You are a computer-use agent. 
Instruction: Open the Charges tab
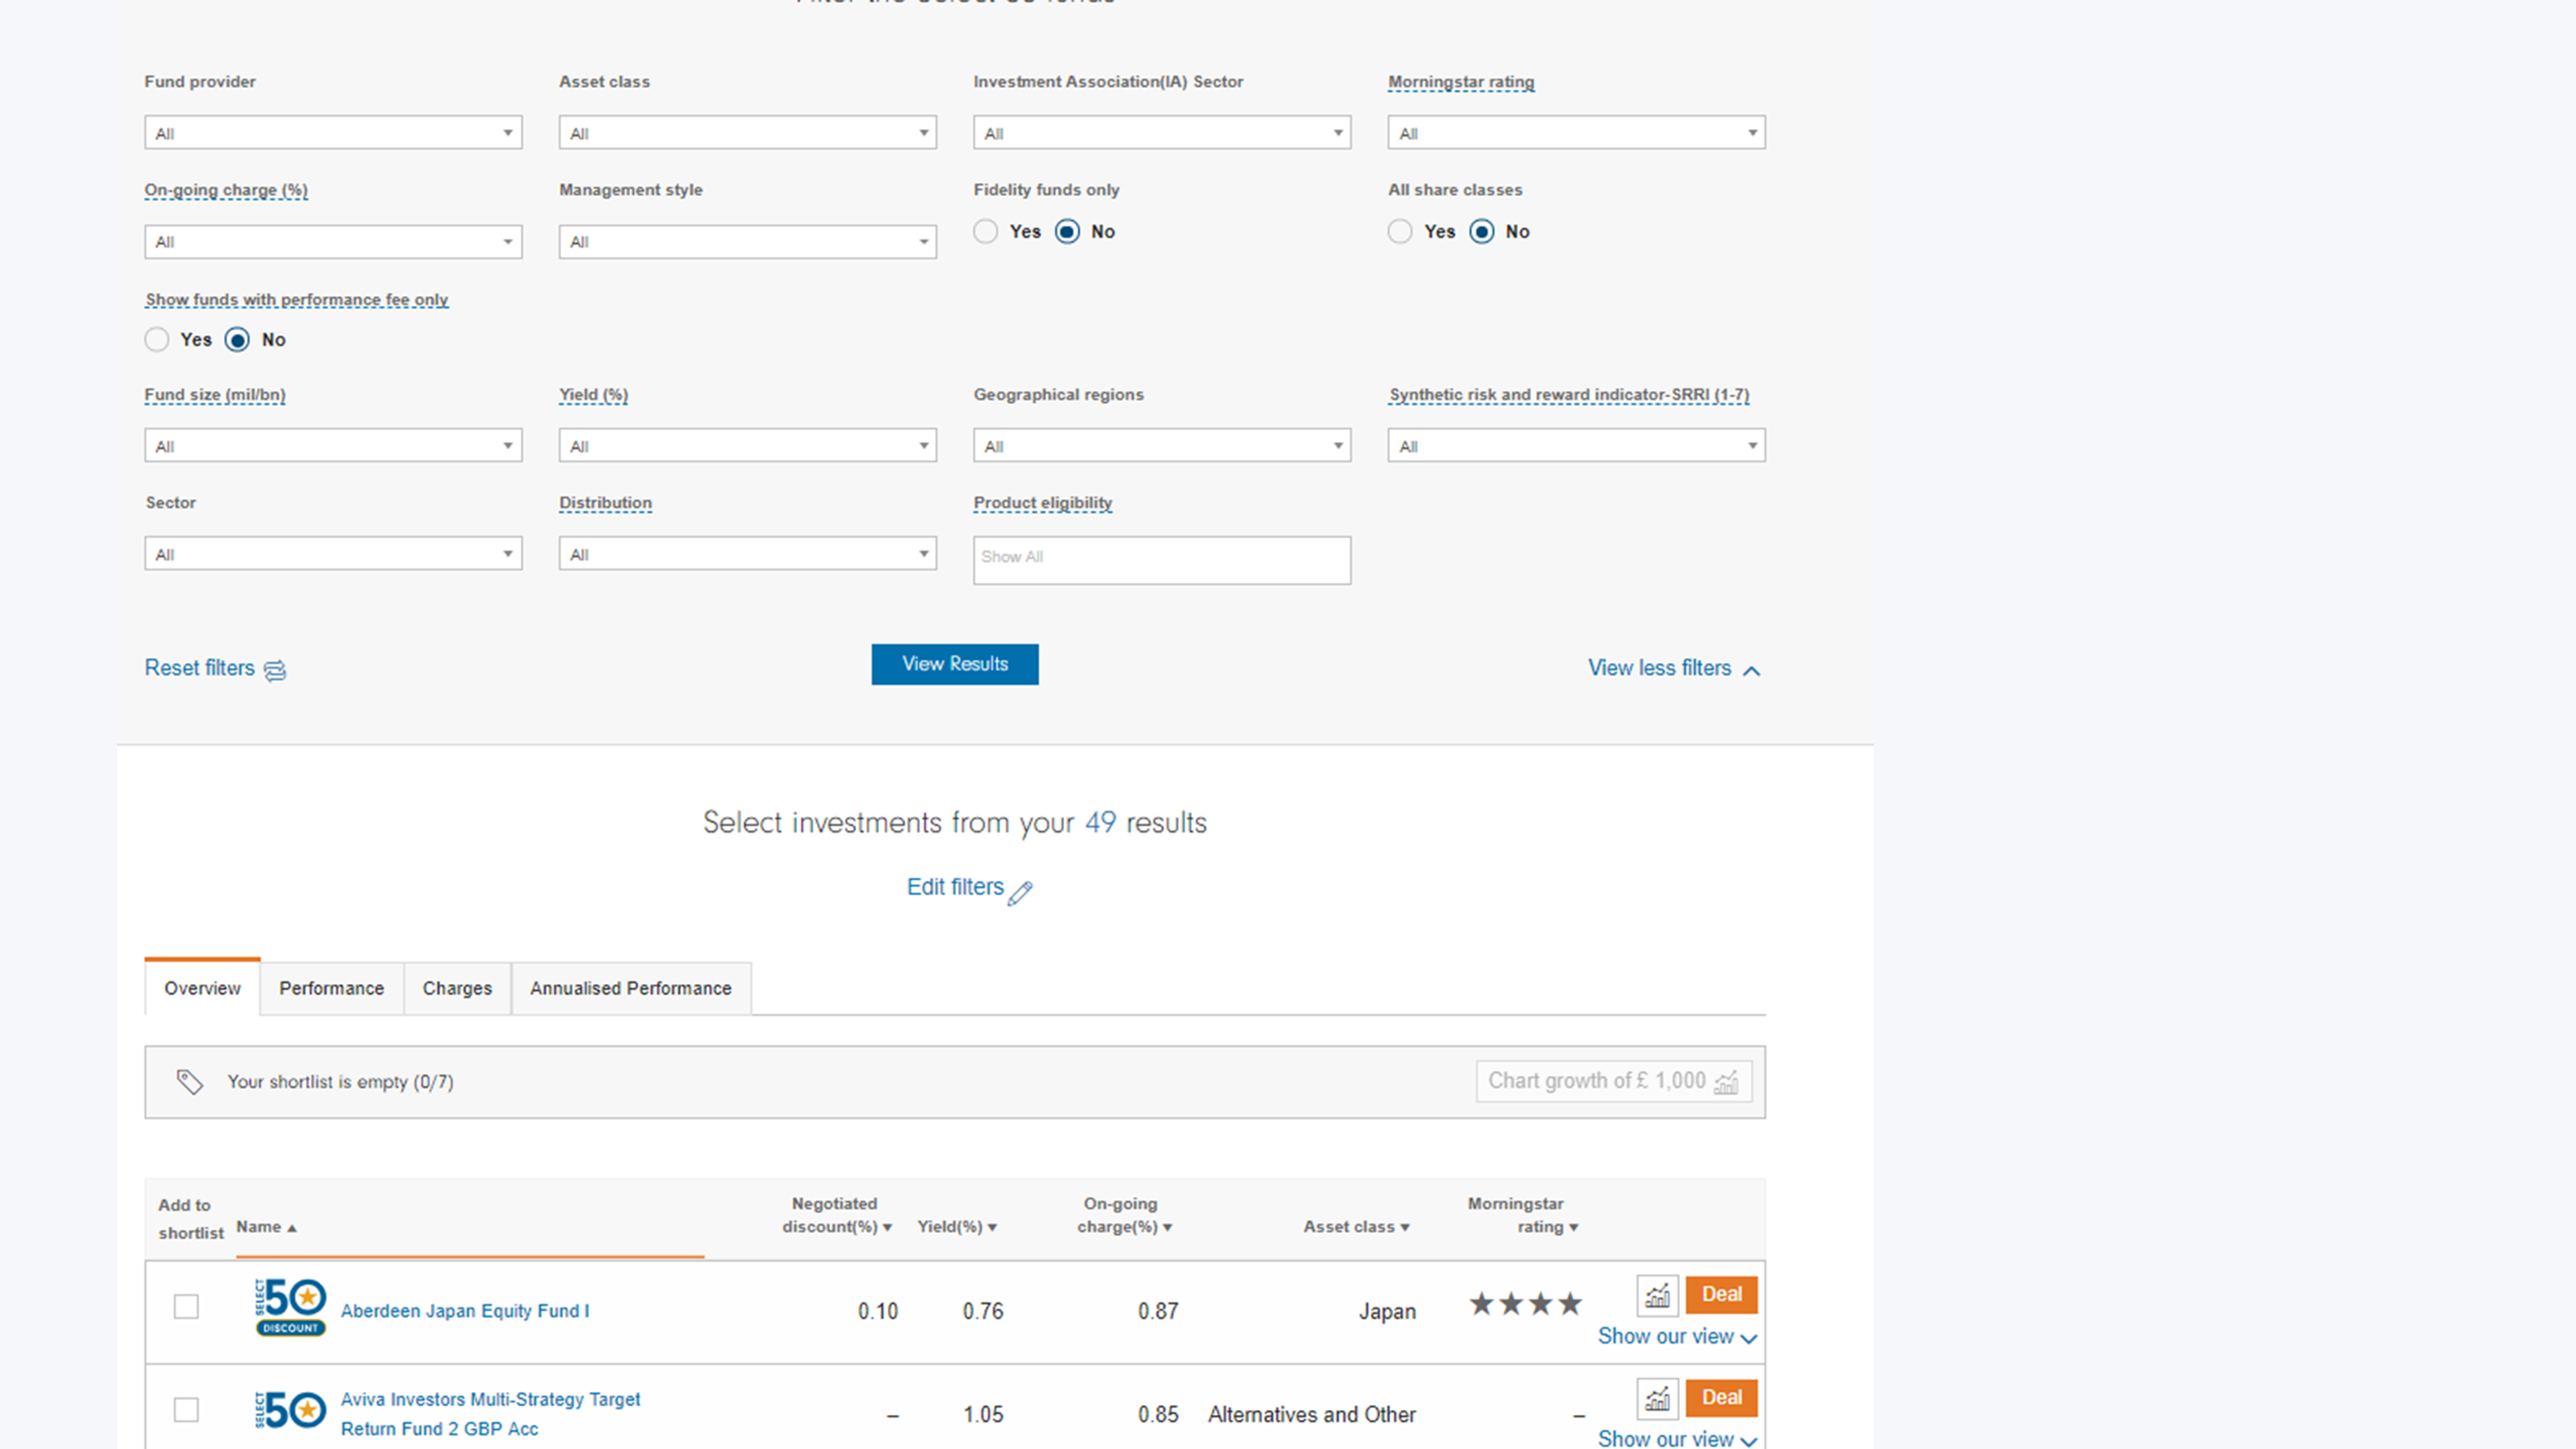point(457,988)
